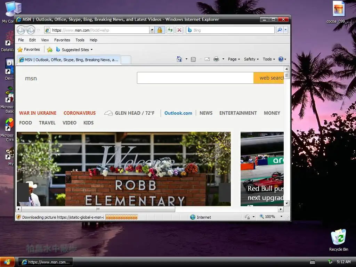The width and height of the screenshot is (356, 267).
Task: Click the status bar shield warning icon
Action: point(18,217)
